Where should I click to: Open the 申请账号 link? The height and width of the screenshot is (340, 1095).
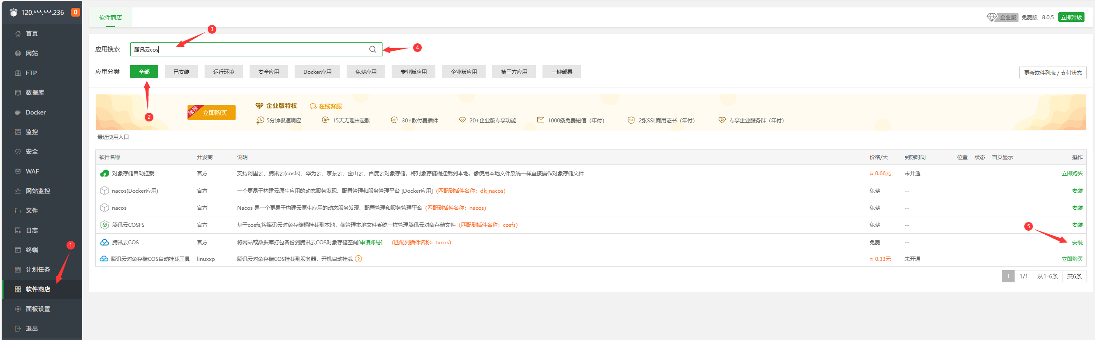coord(370,243)
